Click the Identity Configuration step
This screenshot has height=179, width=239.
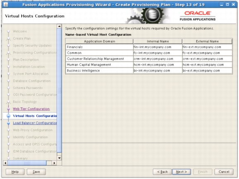(30, 137)
